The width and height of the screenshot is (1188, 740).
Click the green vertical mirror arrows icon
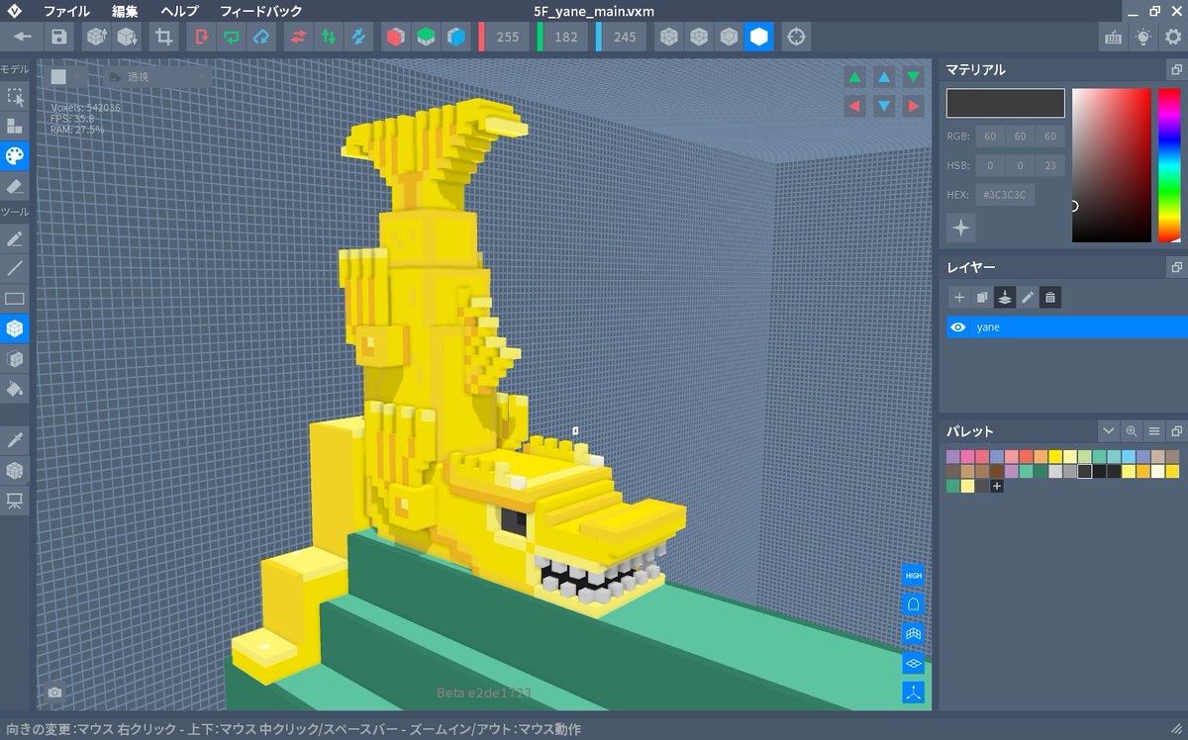[x=327, y=37]
